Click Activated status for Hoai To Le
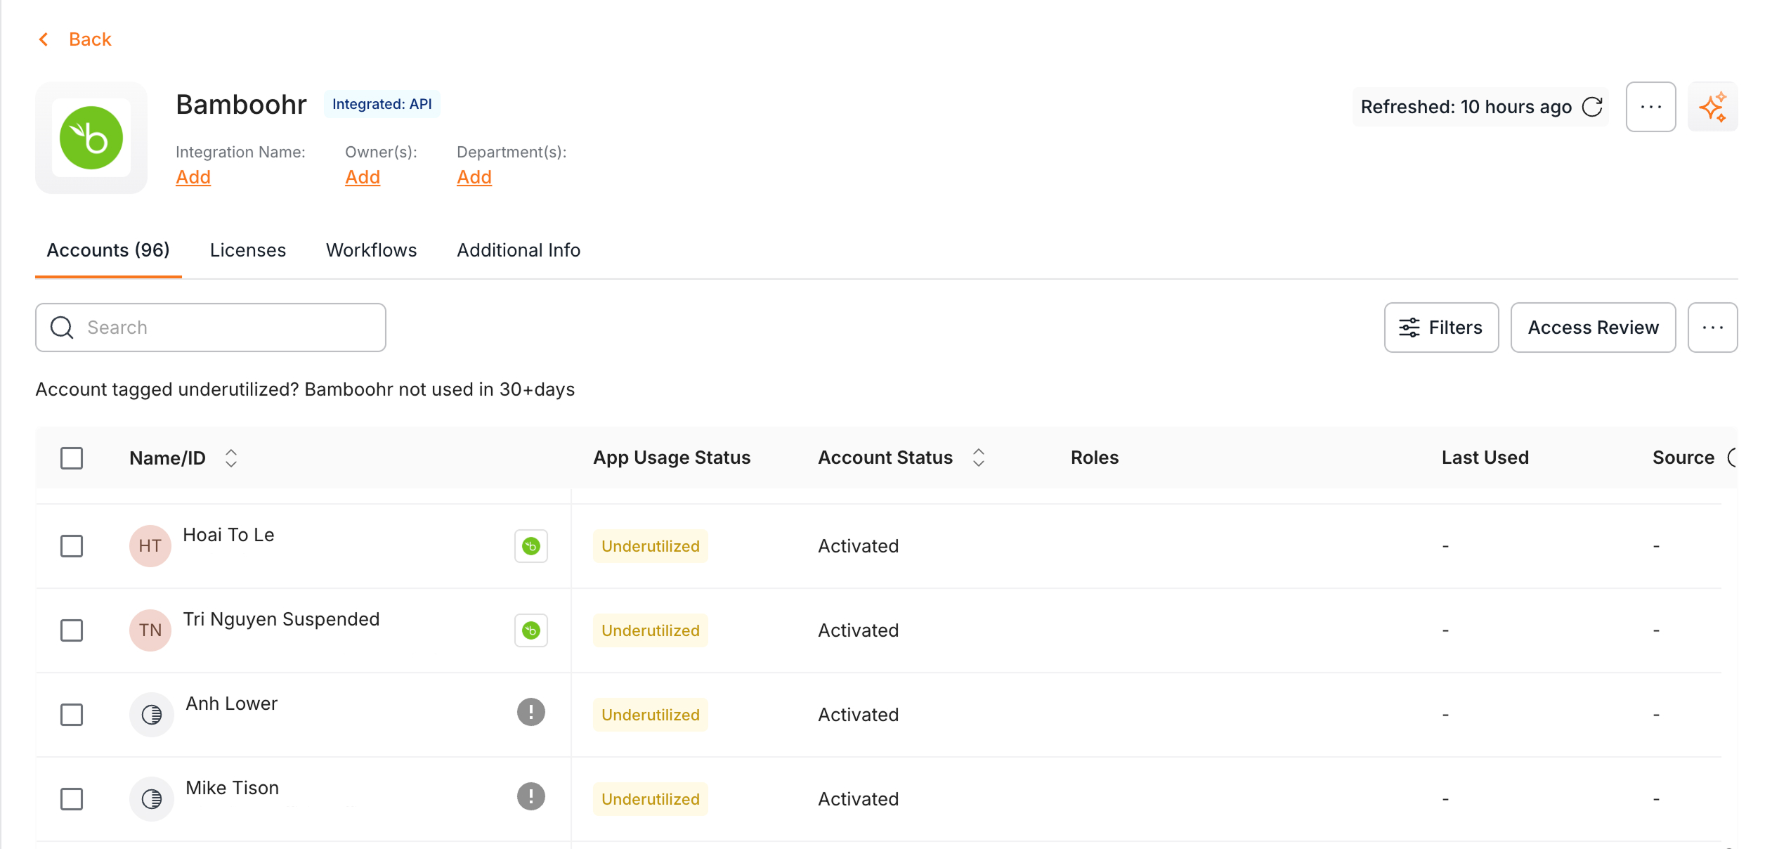Viewport: 1772px width, 849px height. (x=859, y=546)
